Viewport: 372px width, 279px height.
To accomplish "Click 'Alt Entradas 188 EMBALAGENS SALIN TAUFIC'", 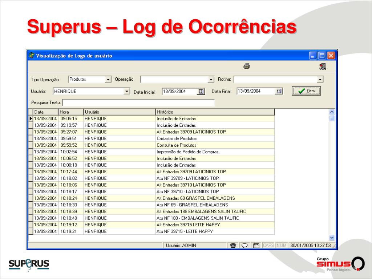I will pyautogui.click(x=201, y=212).
